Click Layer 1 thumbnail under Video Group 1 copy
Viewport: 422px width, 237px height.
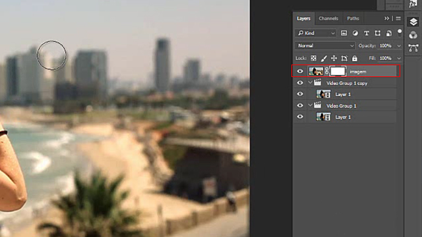pos(324,94)
